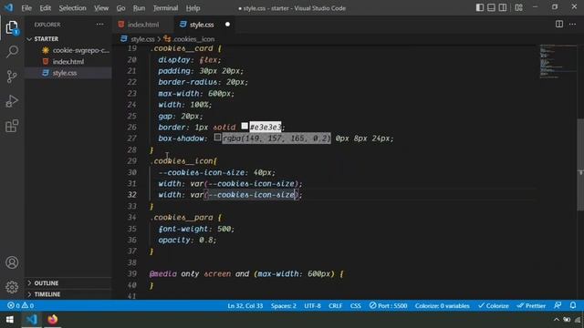Open Explorer views and more actions ellipsis
This screenshot has height=328, width=584.
[99, 25]
